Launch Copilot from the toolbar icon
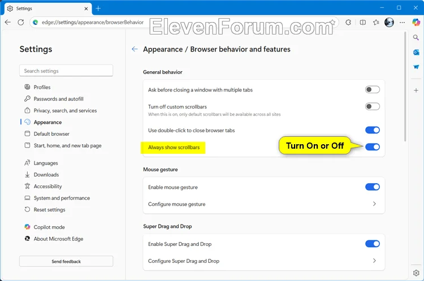This screenshot has height=281, width=424. pos(416,22)
